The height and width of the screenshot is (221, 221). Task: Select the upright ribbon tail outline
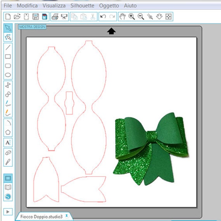point(46,180)
